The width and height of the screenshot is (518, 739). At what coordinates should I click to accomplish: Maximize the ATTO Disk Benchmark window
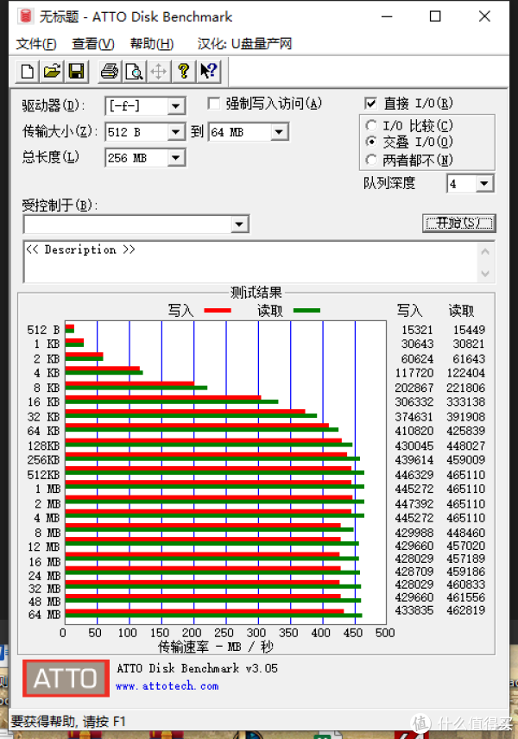(x=435, y=16)
